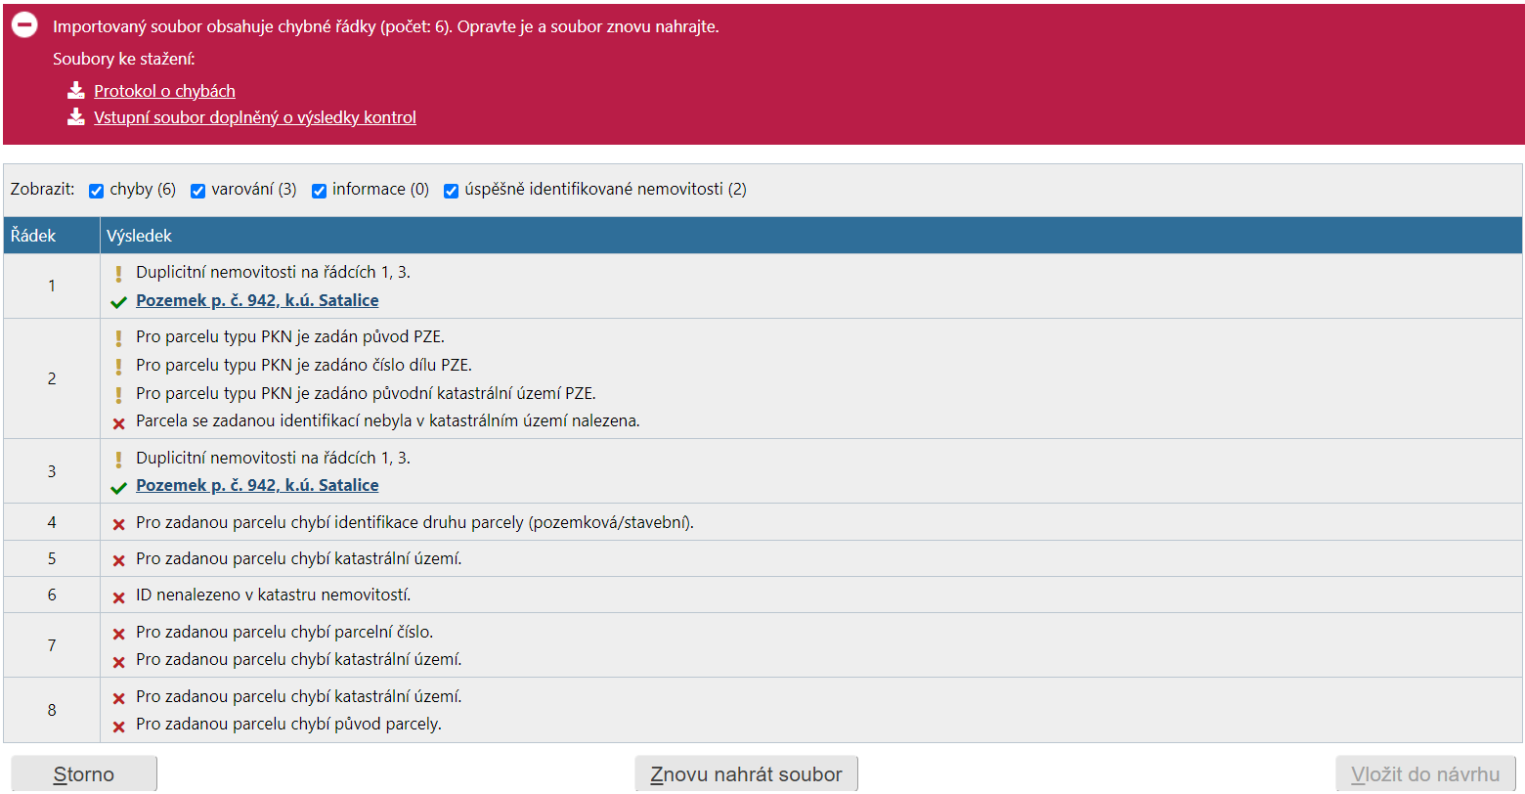
Task: Click red cross icon in row 4
Action: click(x=118, y=524)
